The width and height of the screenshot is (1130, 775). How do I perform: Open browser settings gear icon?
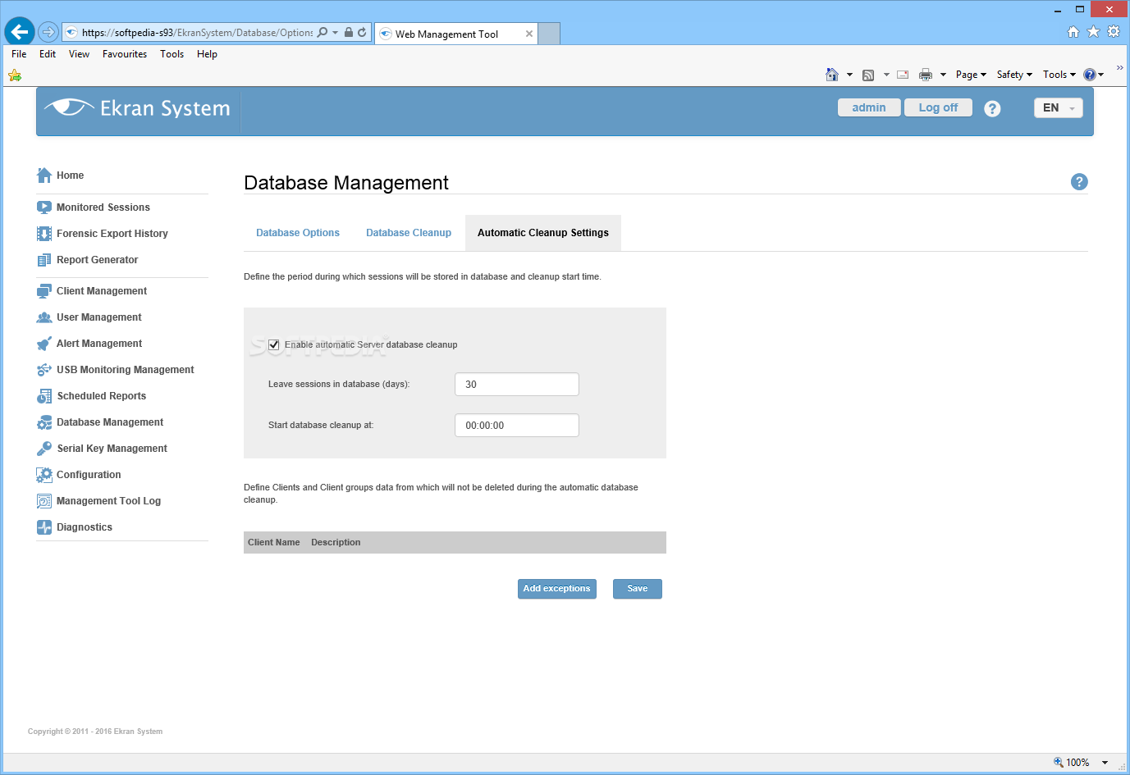click(x=1114, y=31)
